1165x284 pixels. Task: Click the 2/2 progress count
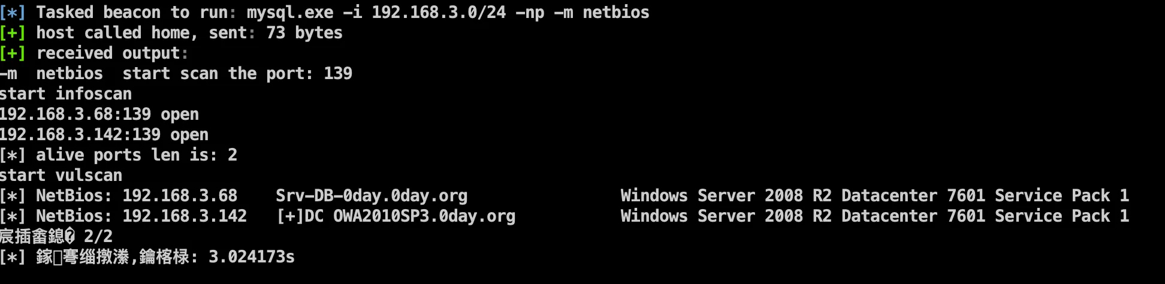pyautogui.click(x=98, y=237)
